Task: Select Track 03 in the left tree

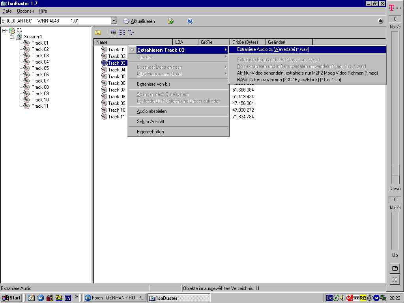Action: (x=40, y=56)
